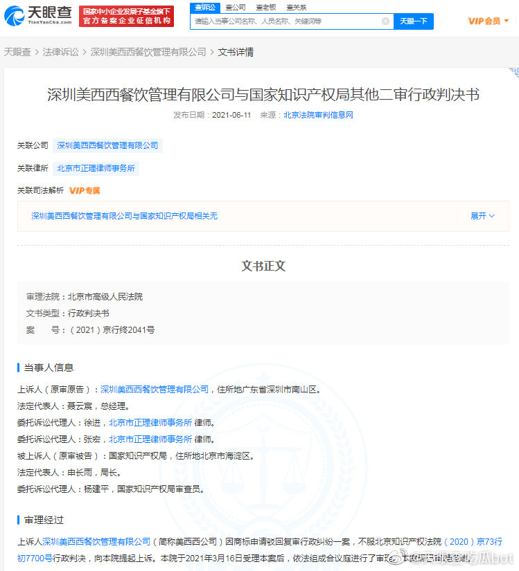The width and height of the screenshot is (519, 571).
Task: Select the 查关系 search tab
Action: pos(297,8)
